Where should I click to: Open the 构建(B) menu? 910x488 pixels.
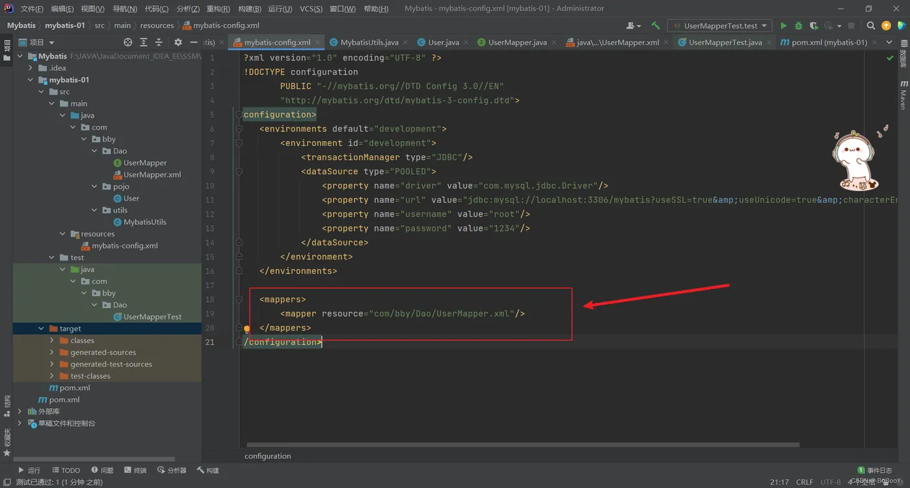point(250,8)
